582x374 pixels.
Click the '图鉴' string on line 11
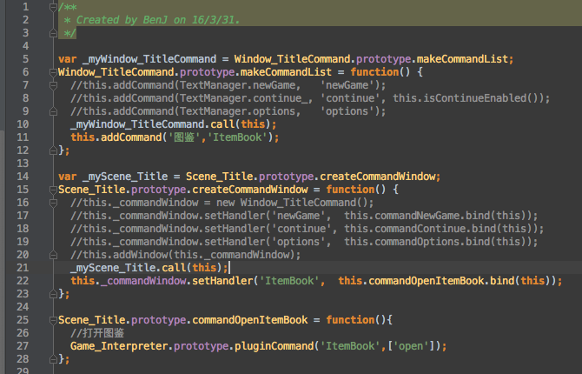[184, 137]
